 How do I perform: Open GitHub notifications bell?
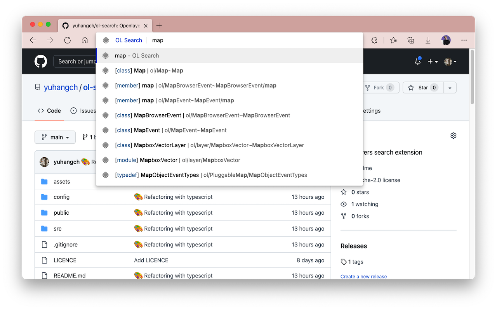point(418,61)
